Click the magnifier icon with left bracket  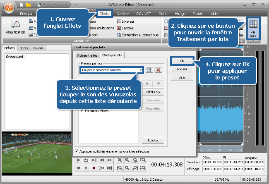point(120,168)
